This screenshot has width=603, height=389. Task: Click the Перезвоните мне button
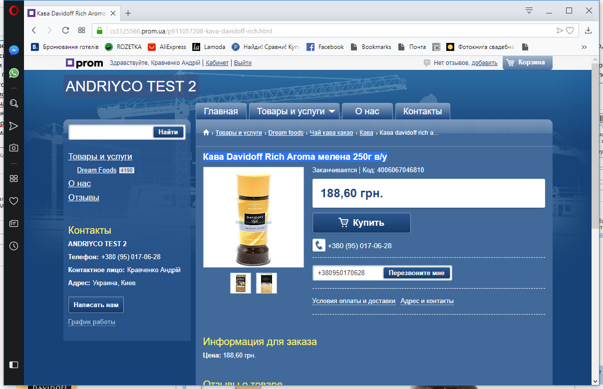click(417, 273)
